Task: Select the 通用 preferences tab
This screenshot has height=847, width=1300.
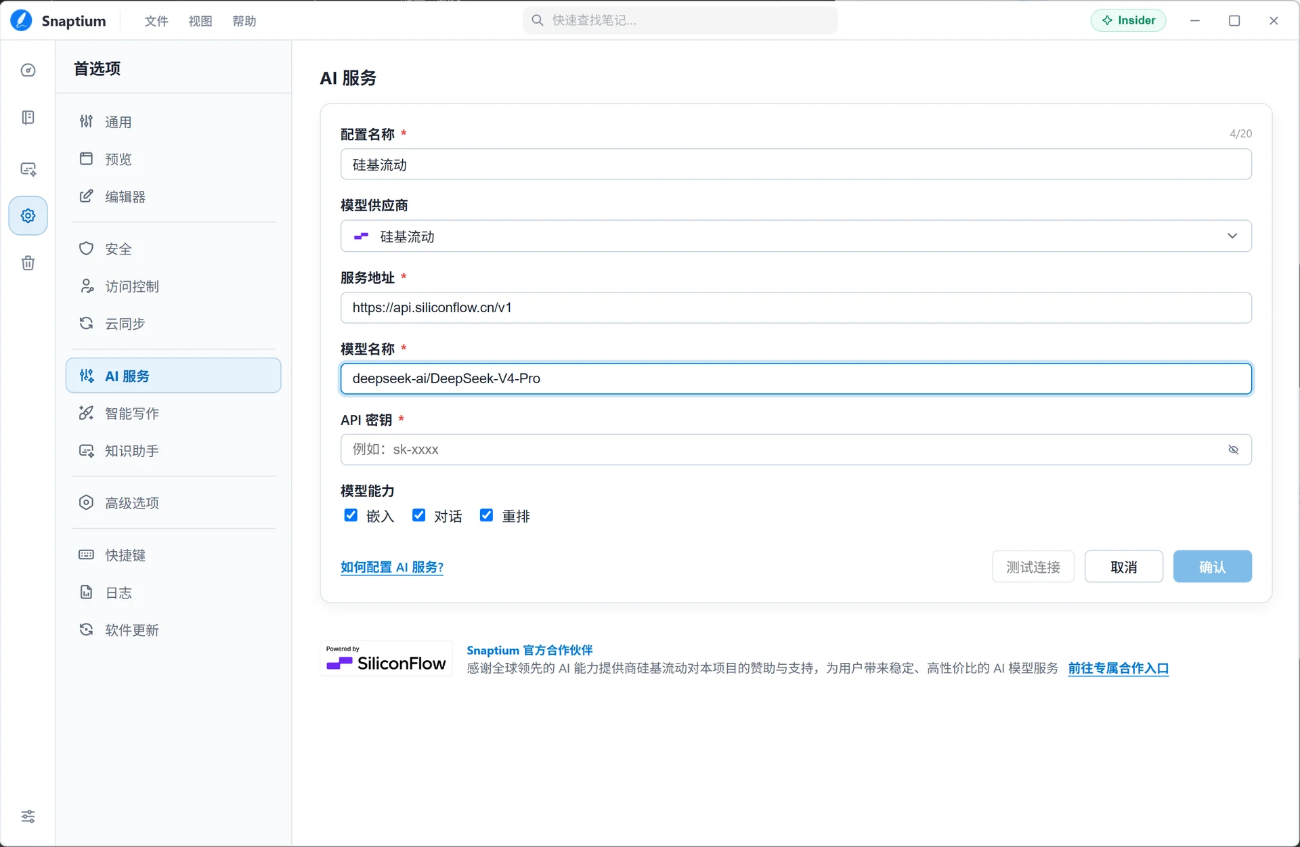Action: [173, 122]
